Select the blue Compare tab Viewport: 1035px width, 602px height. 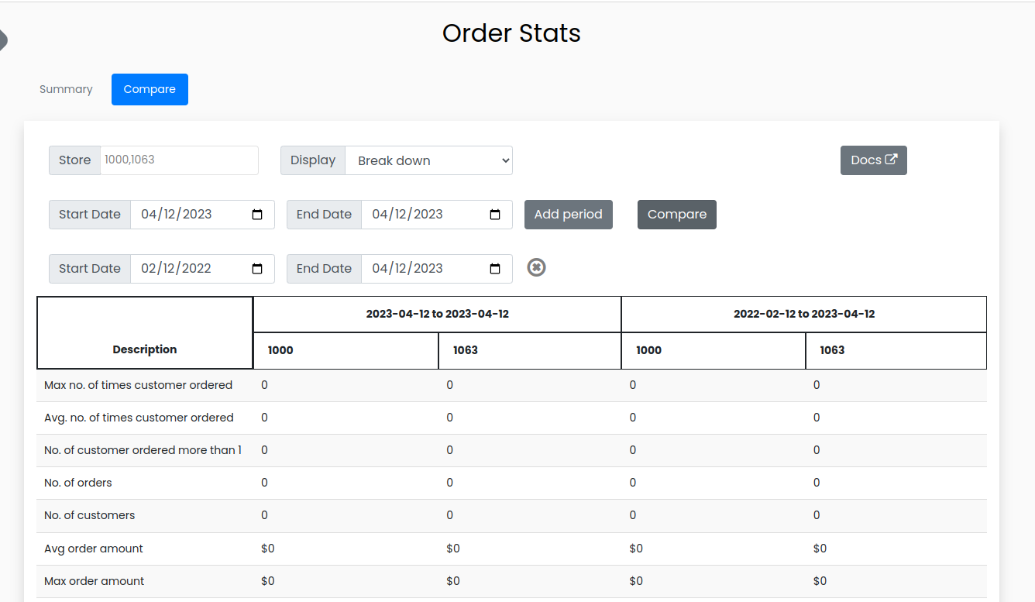[150, 89]
